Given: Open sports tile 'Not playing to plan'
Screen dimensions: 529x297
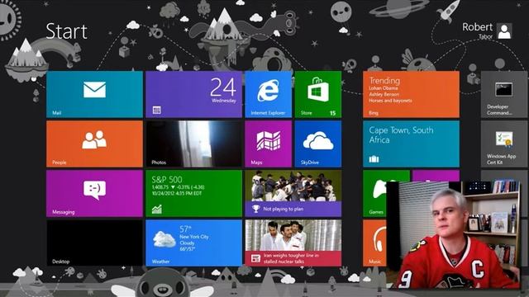Looking at the screenshot, I should (293, 194).
